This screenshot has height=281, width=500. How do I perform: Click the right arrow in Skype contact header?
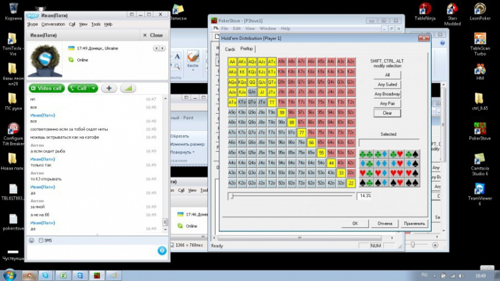tap(163, 48)
